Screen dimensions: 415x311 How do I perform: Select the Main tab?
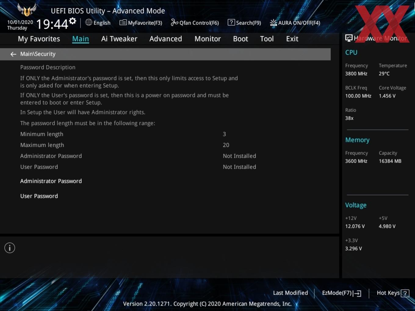pyautogui.click(x=81, y=39)
